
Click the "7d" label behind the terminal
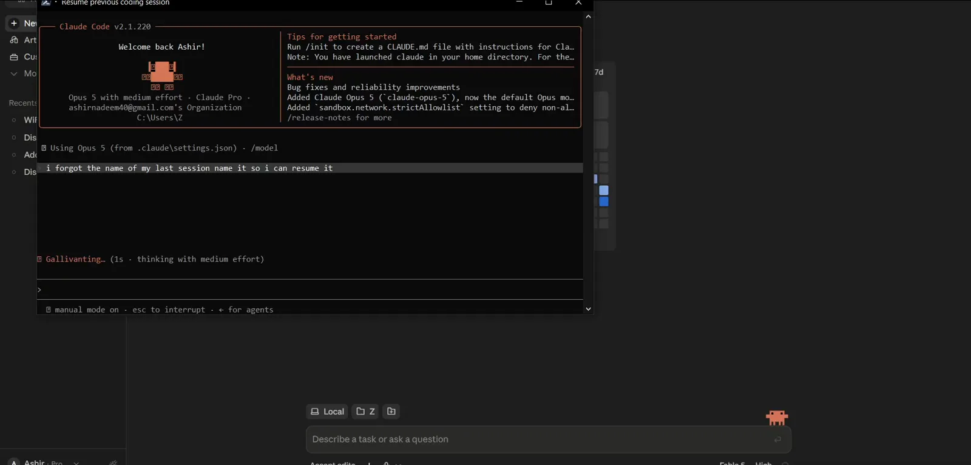click(599, 72)
